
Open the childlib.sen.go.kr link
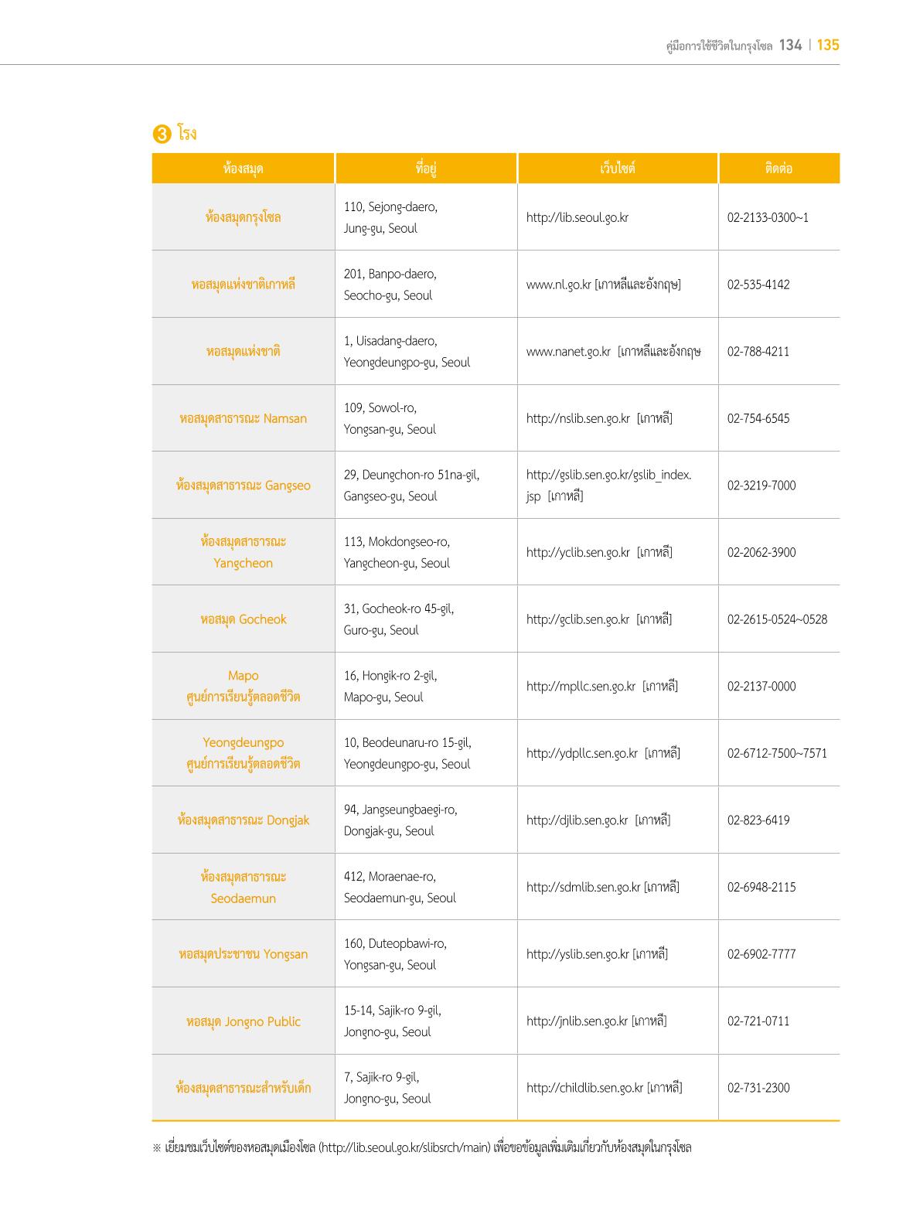point(584,1088)
